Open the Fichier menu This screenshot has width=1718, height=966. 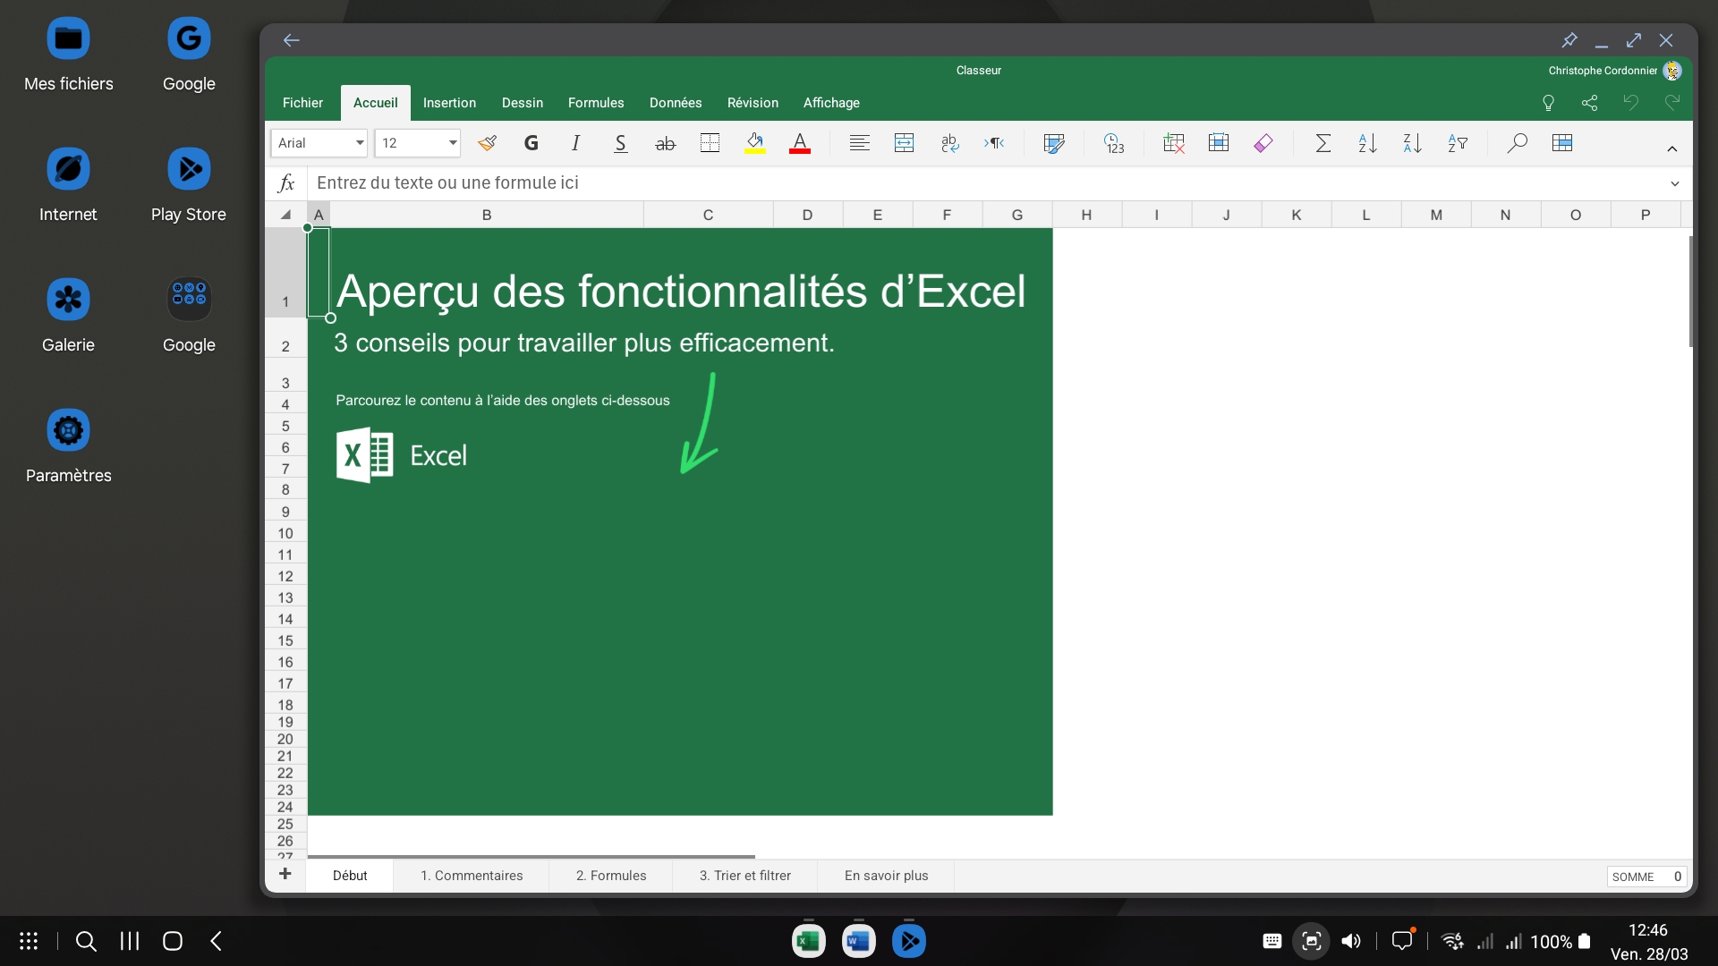click(302, 103)
